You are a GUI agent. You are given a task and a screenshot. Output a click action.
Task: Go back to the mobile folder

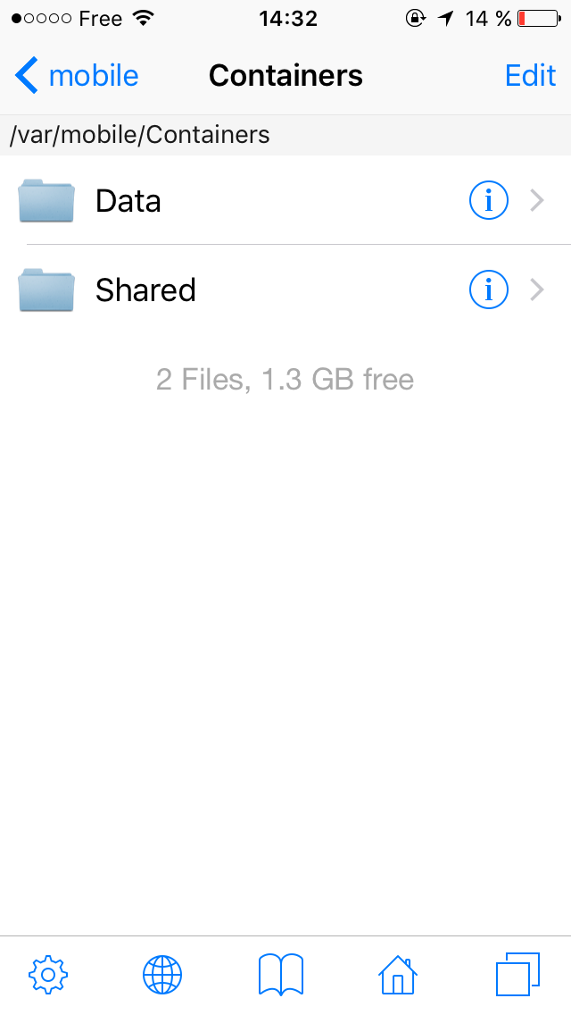(x=77, y=75)
